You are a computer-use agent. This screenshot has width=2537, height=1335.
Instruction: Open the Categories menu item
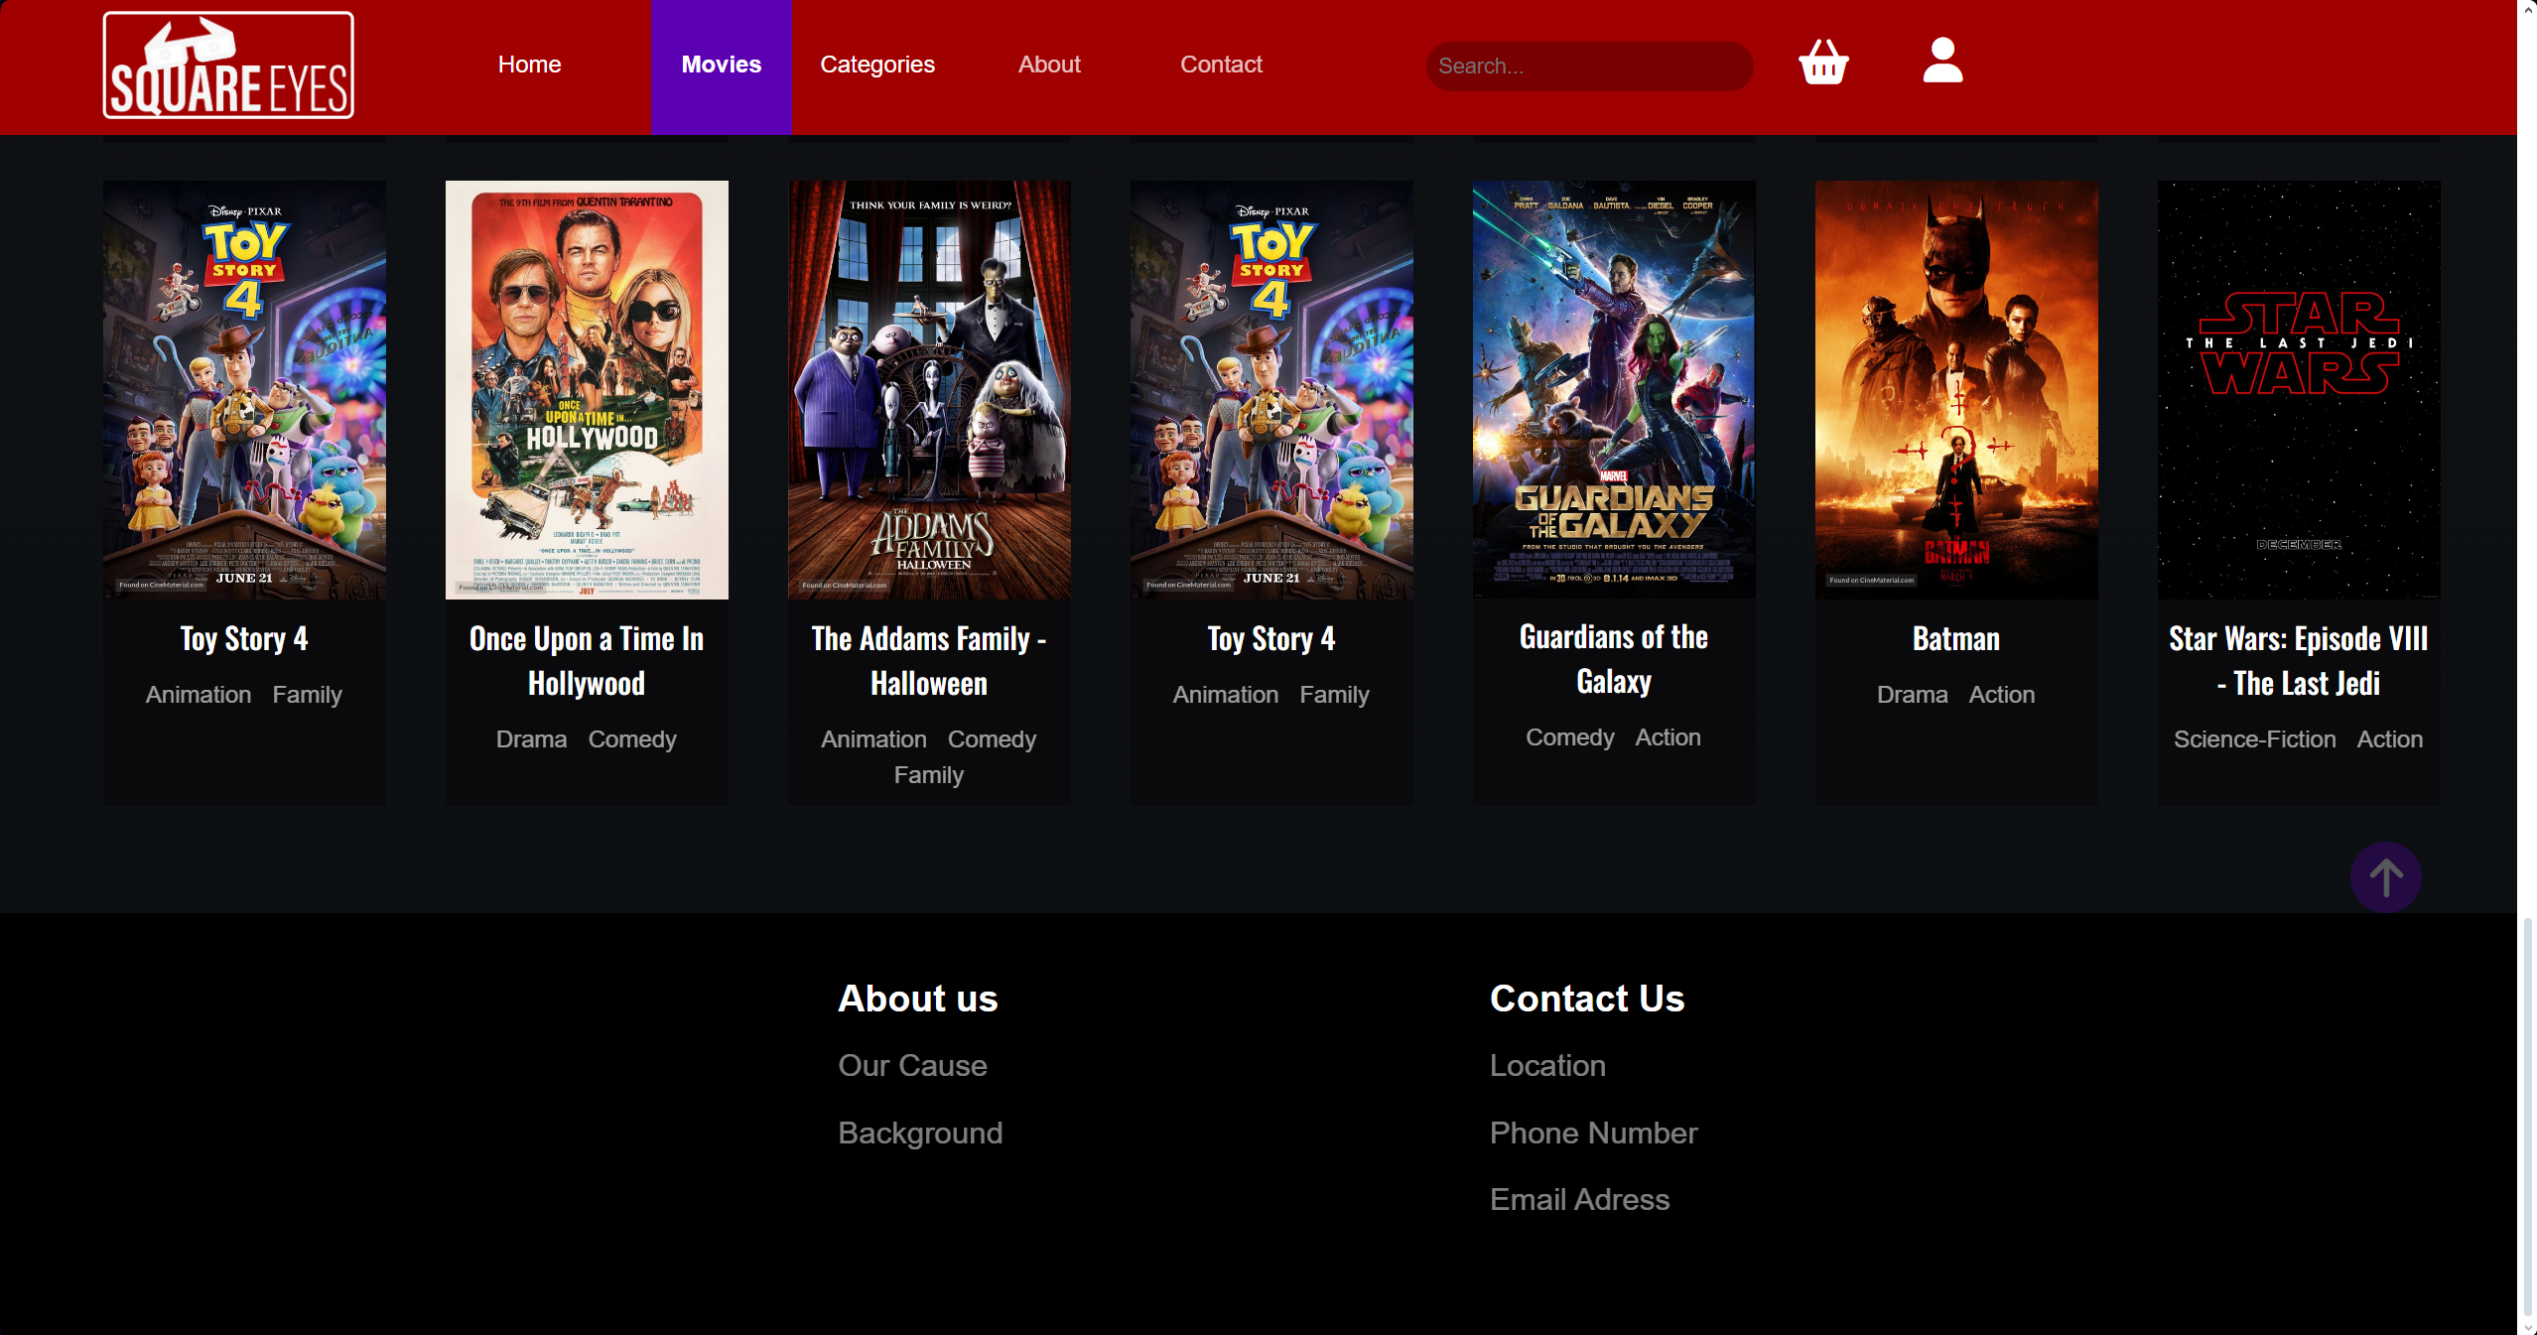coord(876,64)
